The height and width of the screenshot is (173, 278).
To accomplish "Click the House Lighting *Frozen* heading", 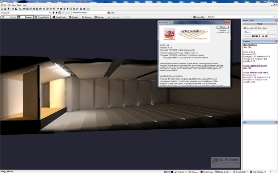I will 255,66.
